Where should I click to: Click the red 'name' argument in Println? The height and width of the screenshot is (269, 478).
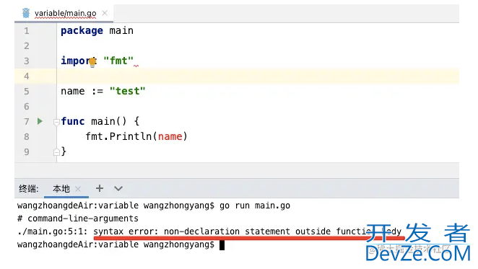coord(170,136)
